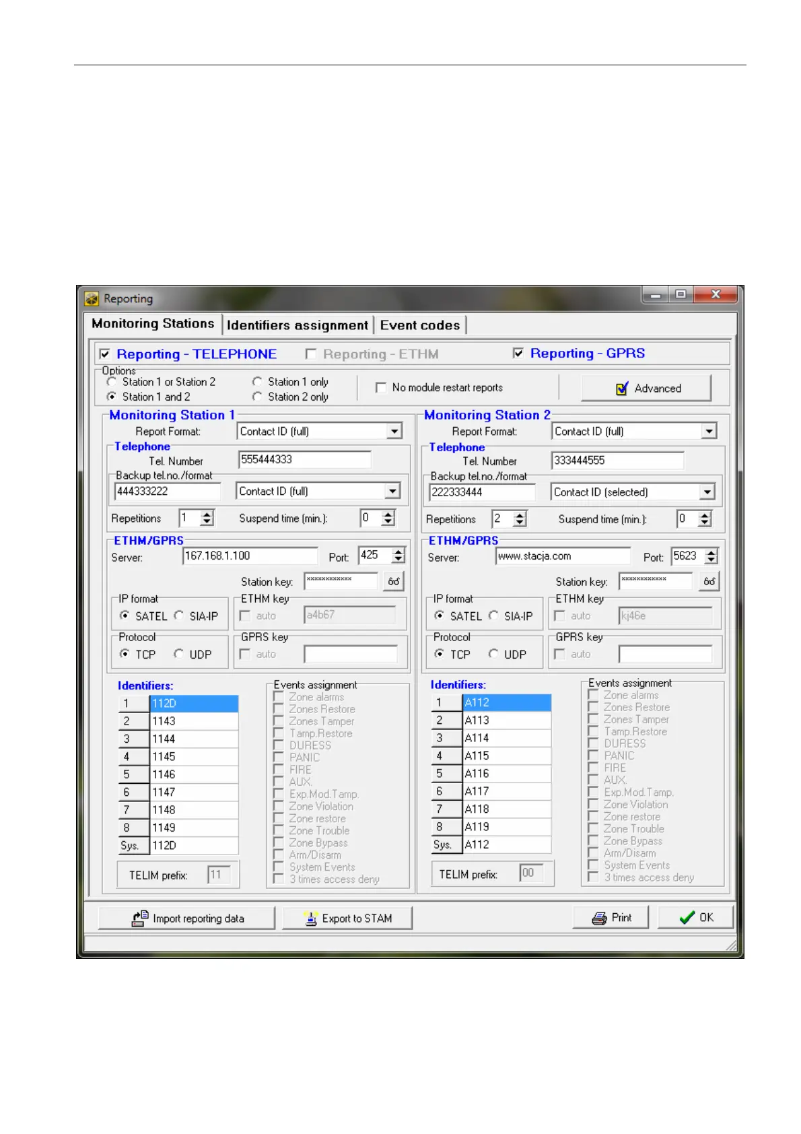Click Server field www.stacja.com
Image resolution: width=801 pixels, height=1134 pixels.
[563, 556]
